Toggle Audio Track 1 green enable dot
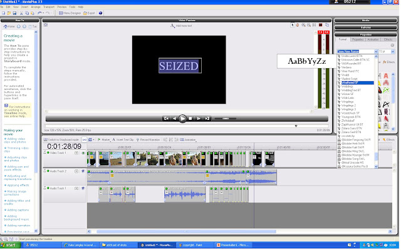This screenshot has width=401, height=250. click(x=48, y=188)
